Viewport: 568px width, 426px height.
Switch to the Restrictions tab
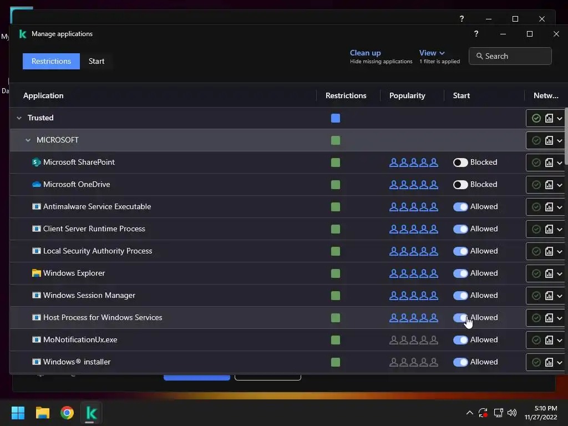coord(51,61)
